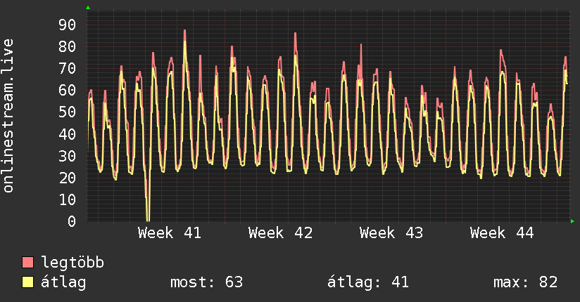
Task: Click the 40 y-axis tick label
Action: (68, 134)
